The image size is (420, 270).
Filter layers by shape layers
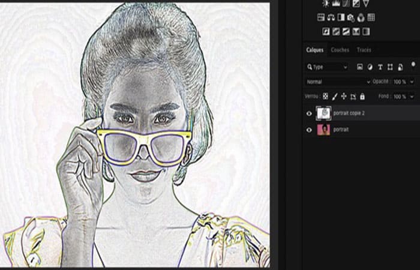click(390, 67)
